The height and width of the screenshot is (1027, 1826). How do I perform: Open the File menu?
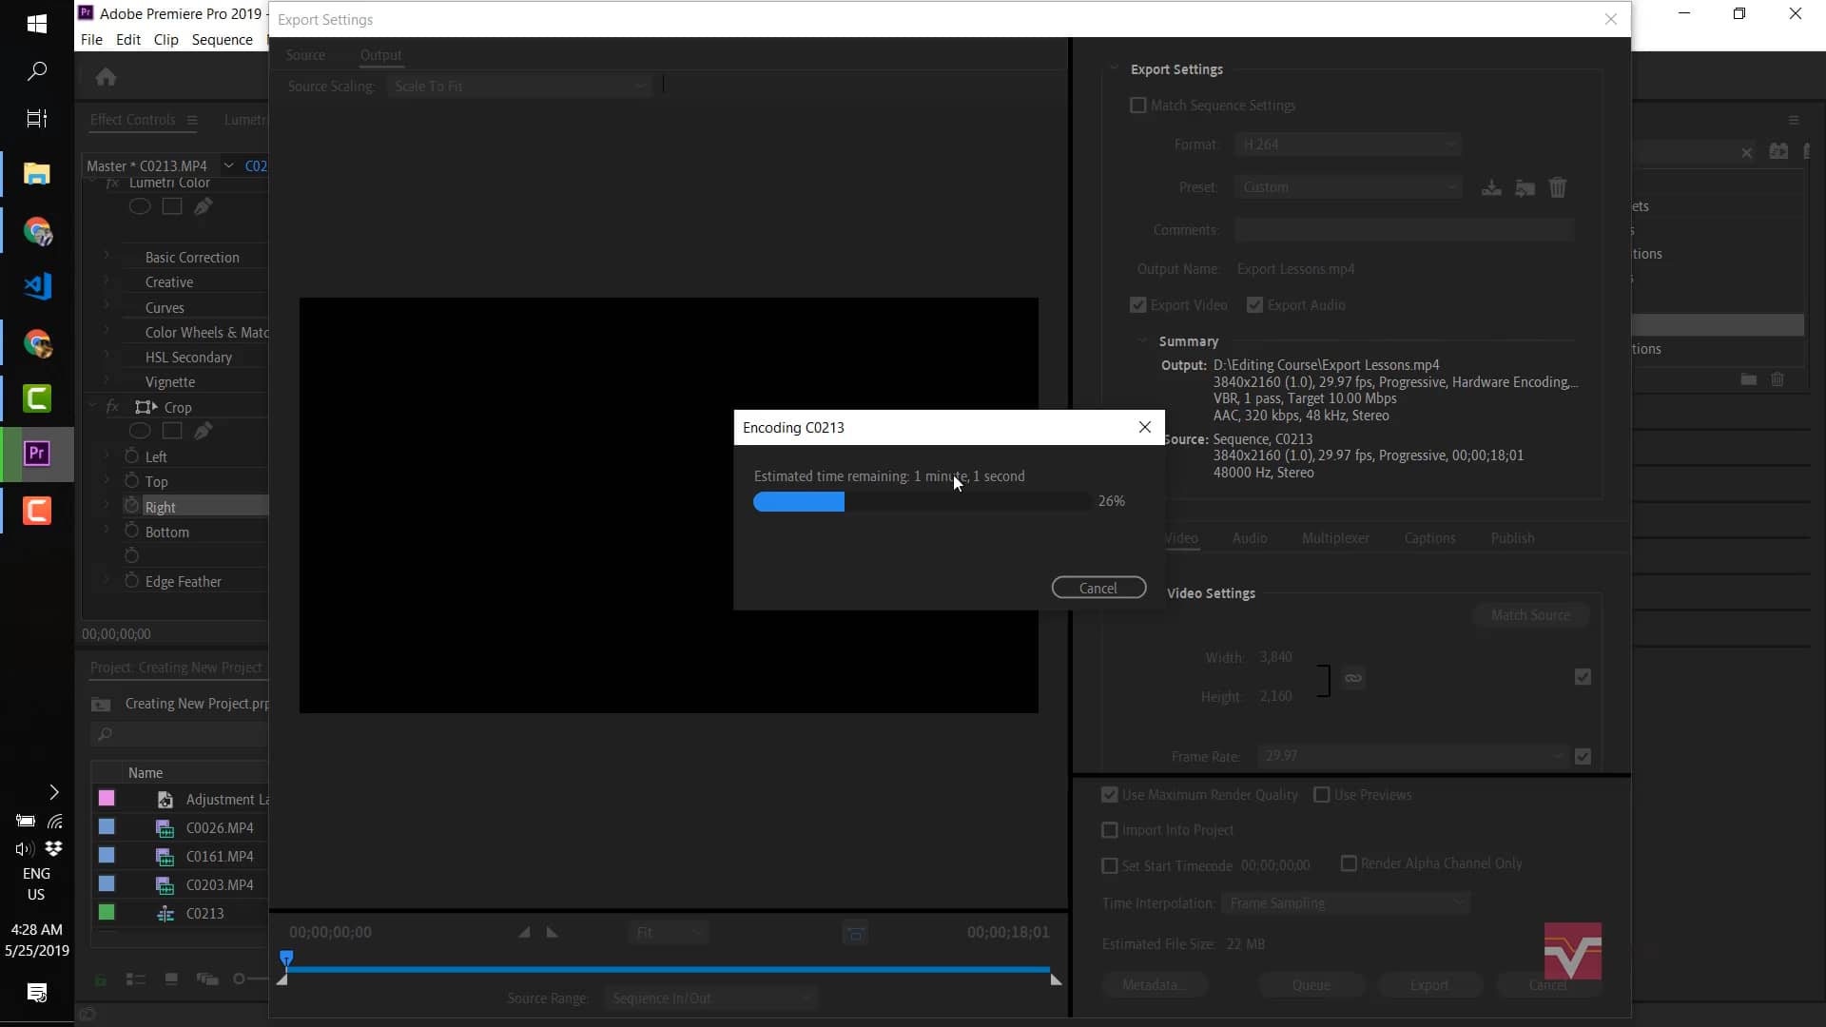(x=91, y=40)
